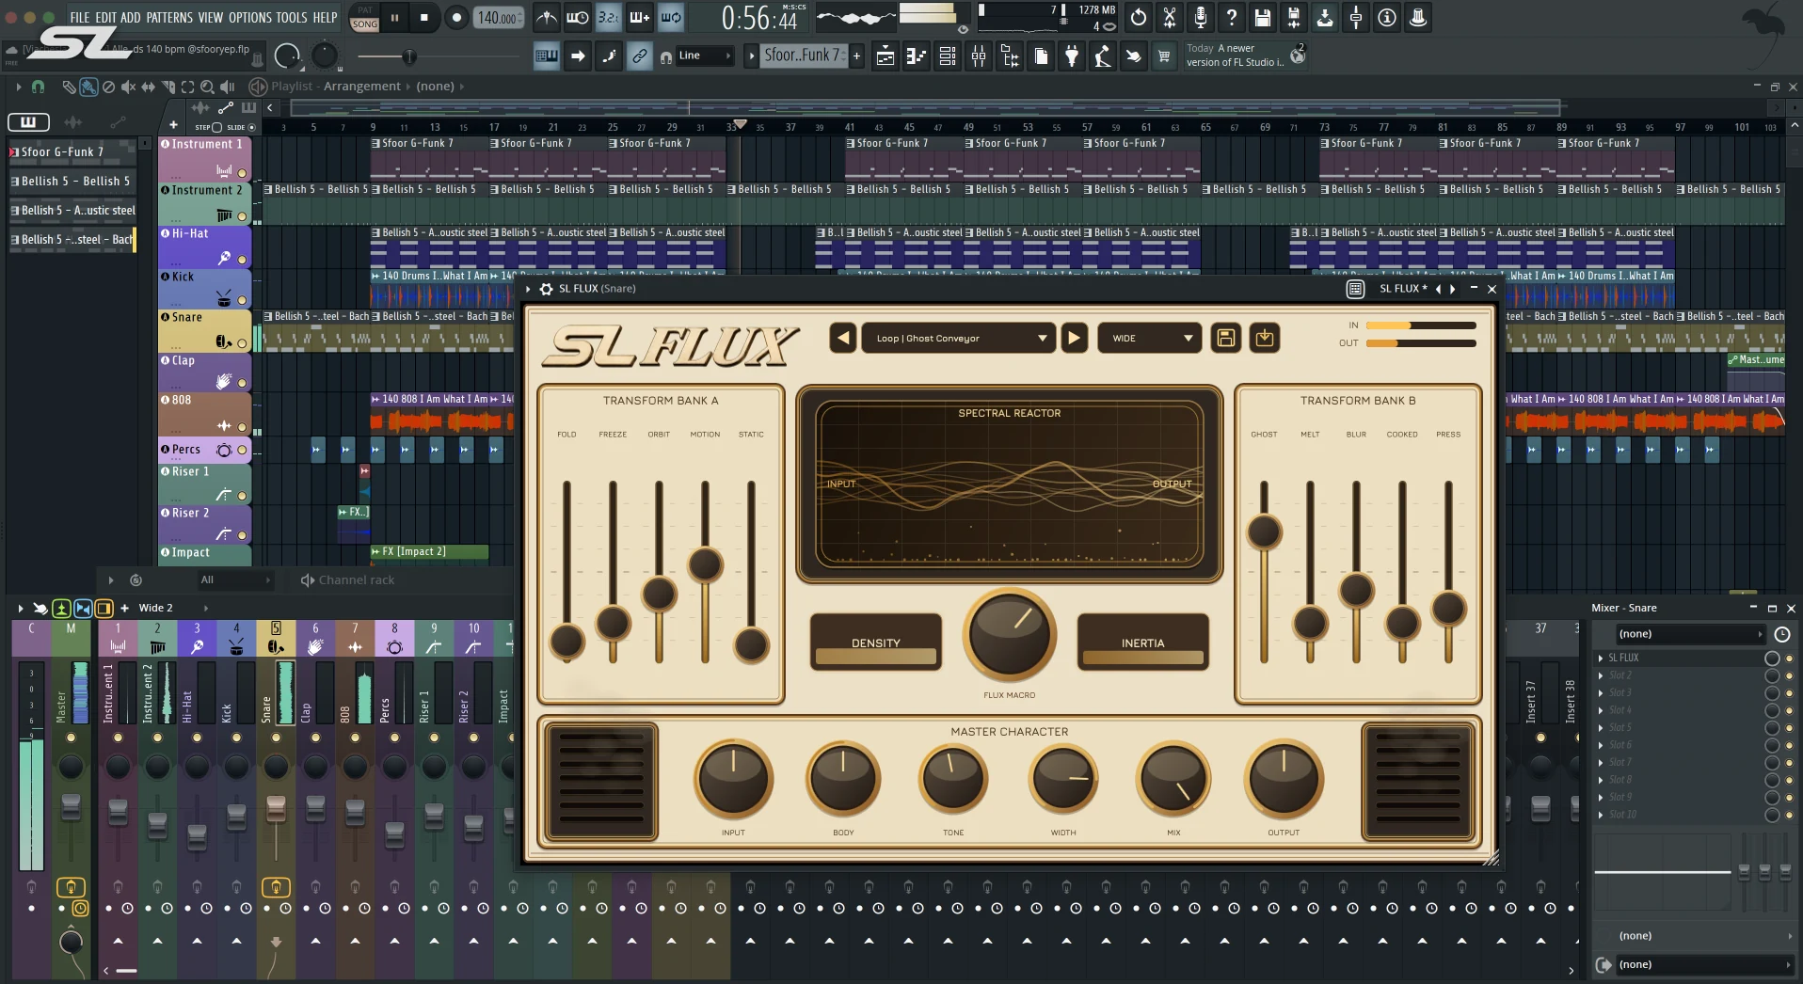The image size is (1803, 984).
Task: Click the DENSITY button
Action: pos(876,642)
